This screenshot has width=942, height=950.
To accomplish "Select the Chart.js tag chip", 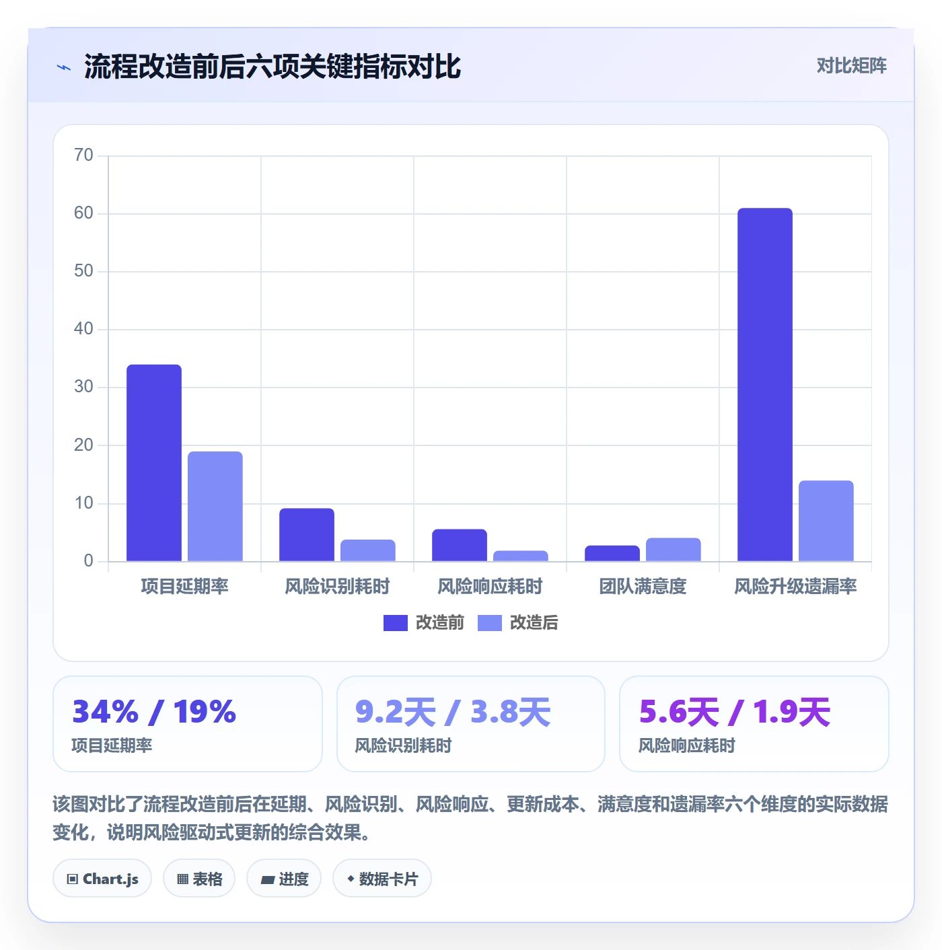I will tap(102, 879).
